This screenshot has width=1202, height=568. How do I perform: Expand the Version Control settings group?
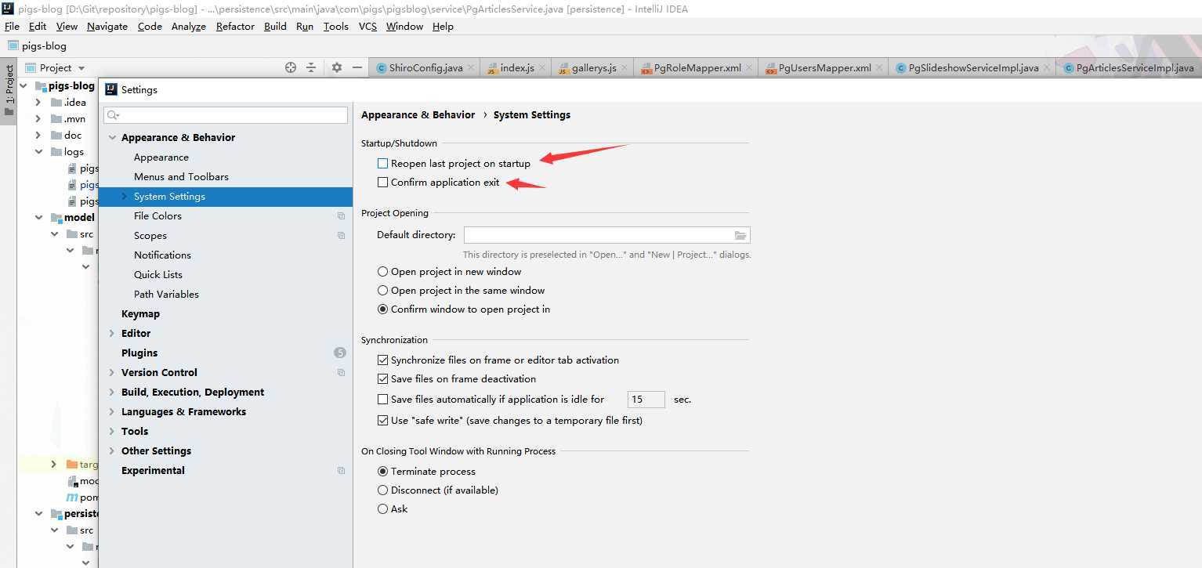pos(112,373)
